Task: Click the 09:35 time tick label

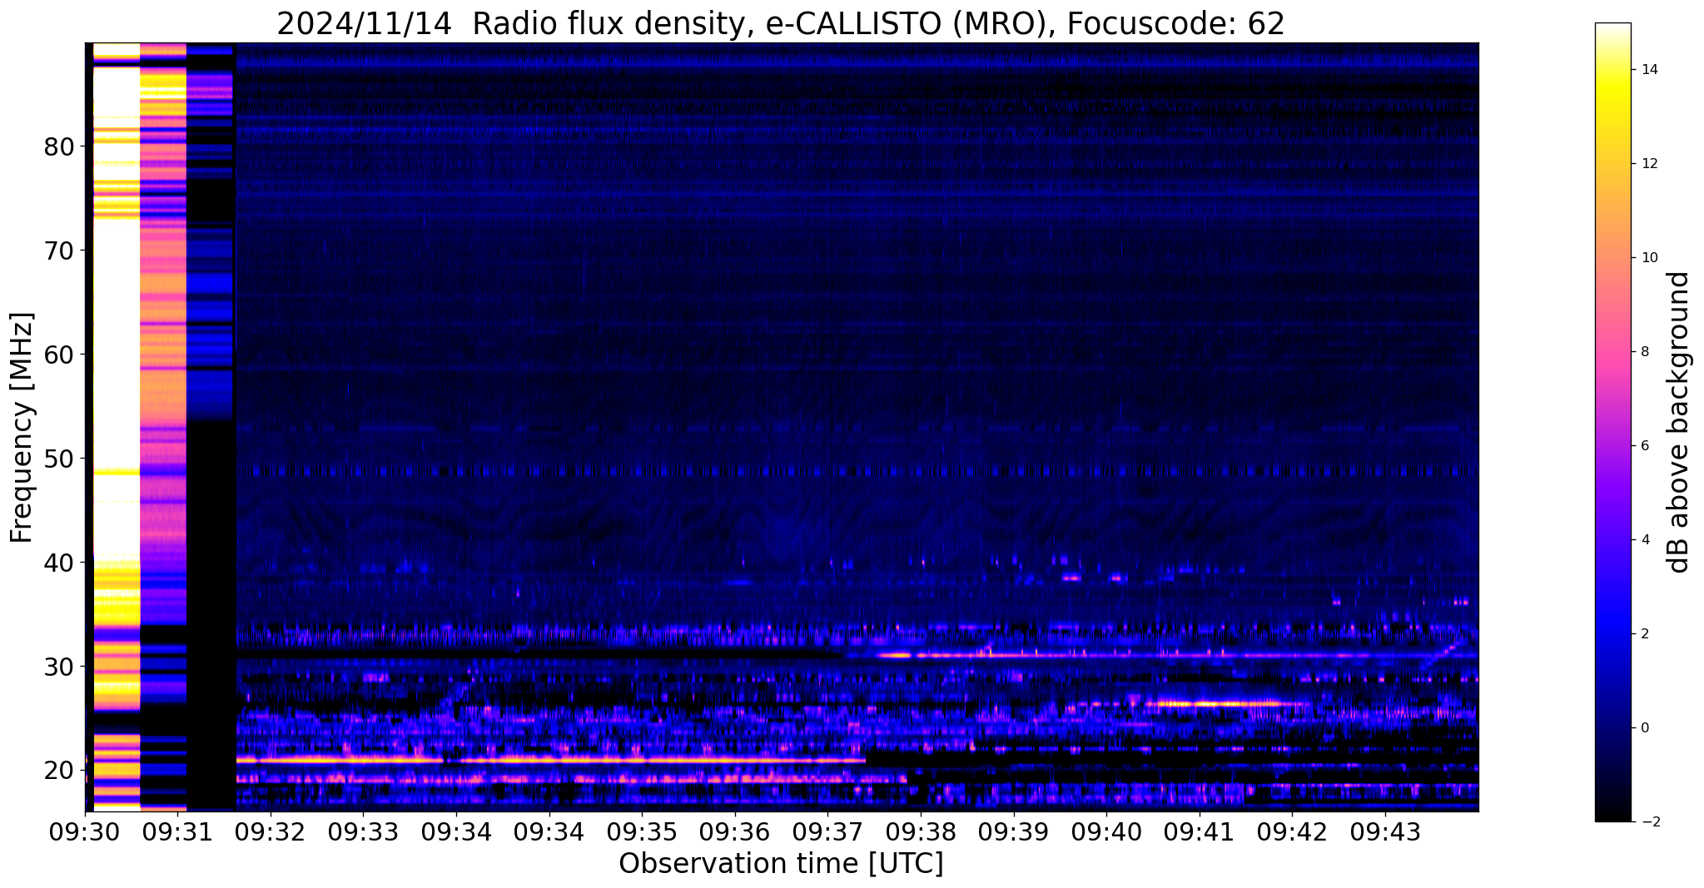Action: point(642,833)
